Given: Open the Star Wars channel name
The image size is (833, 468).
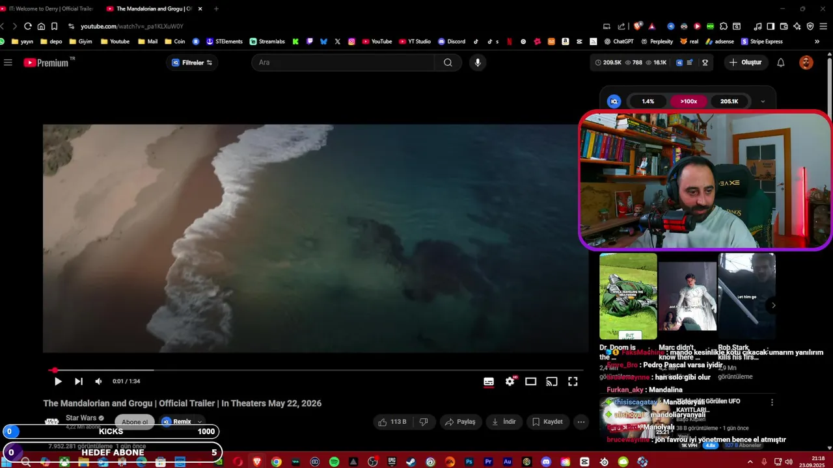Looking at the screenshot, I should tap(81, 418).
